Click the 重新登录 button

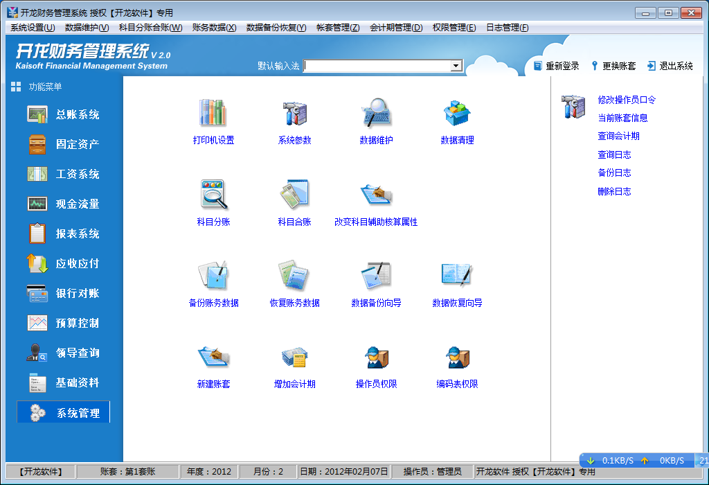click(556, 66)
